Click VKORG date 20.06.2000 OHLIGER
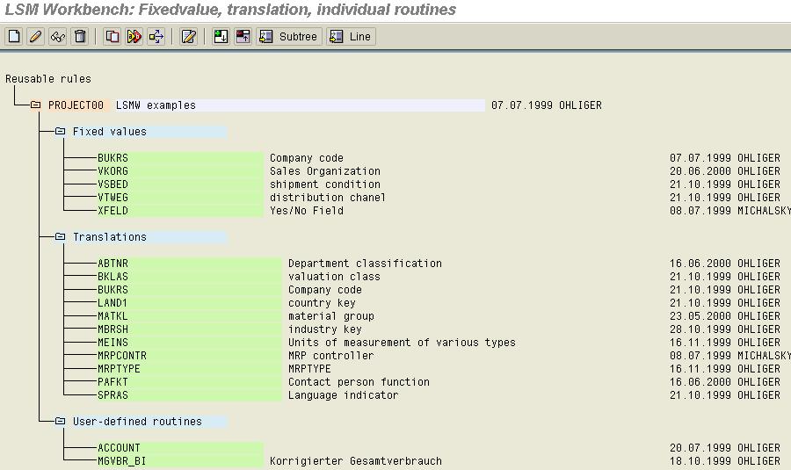The height and width of the screenshot is (470, 791). [725, 171]
